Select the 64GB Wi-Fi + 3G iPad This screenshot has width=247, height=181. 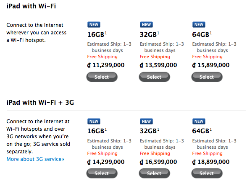click(x=207, y=173)
